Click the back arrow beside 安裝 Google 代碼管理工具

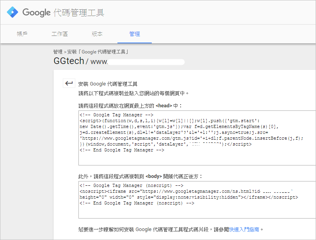[x=69, y=83]
